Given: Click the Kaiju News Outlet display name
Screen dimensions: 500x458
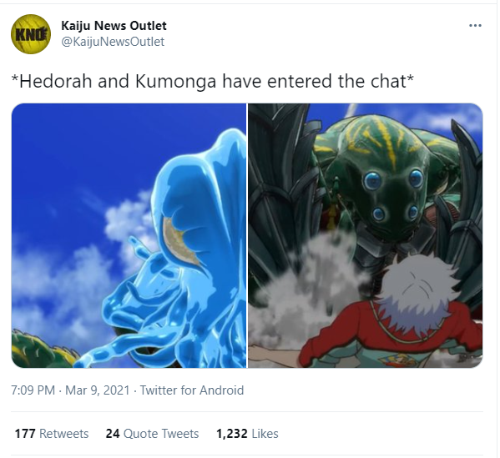Looking at the screenshot, I should coord(114,26).
